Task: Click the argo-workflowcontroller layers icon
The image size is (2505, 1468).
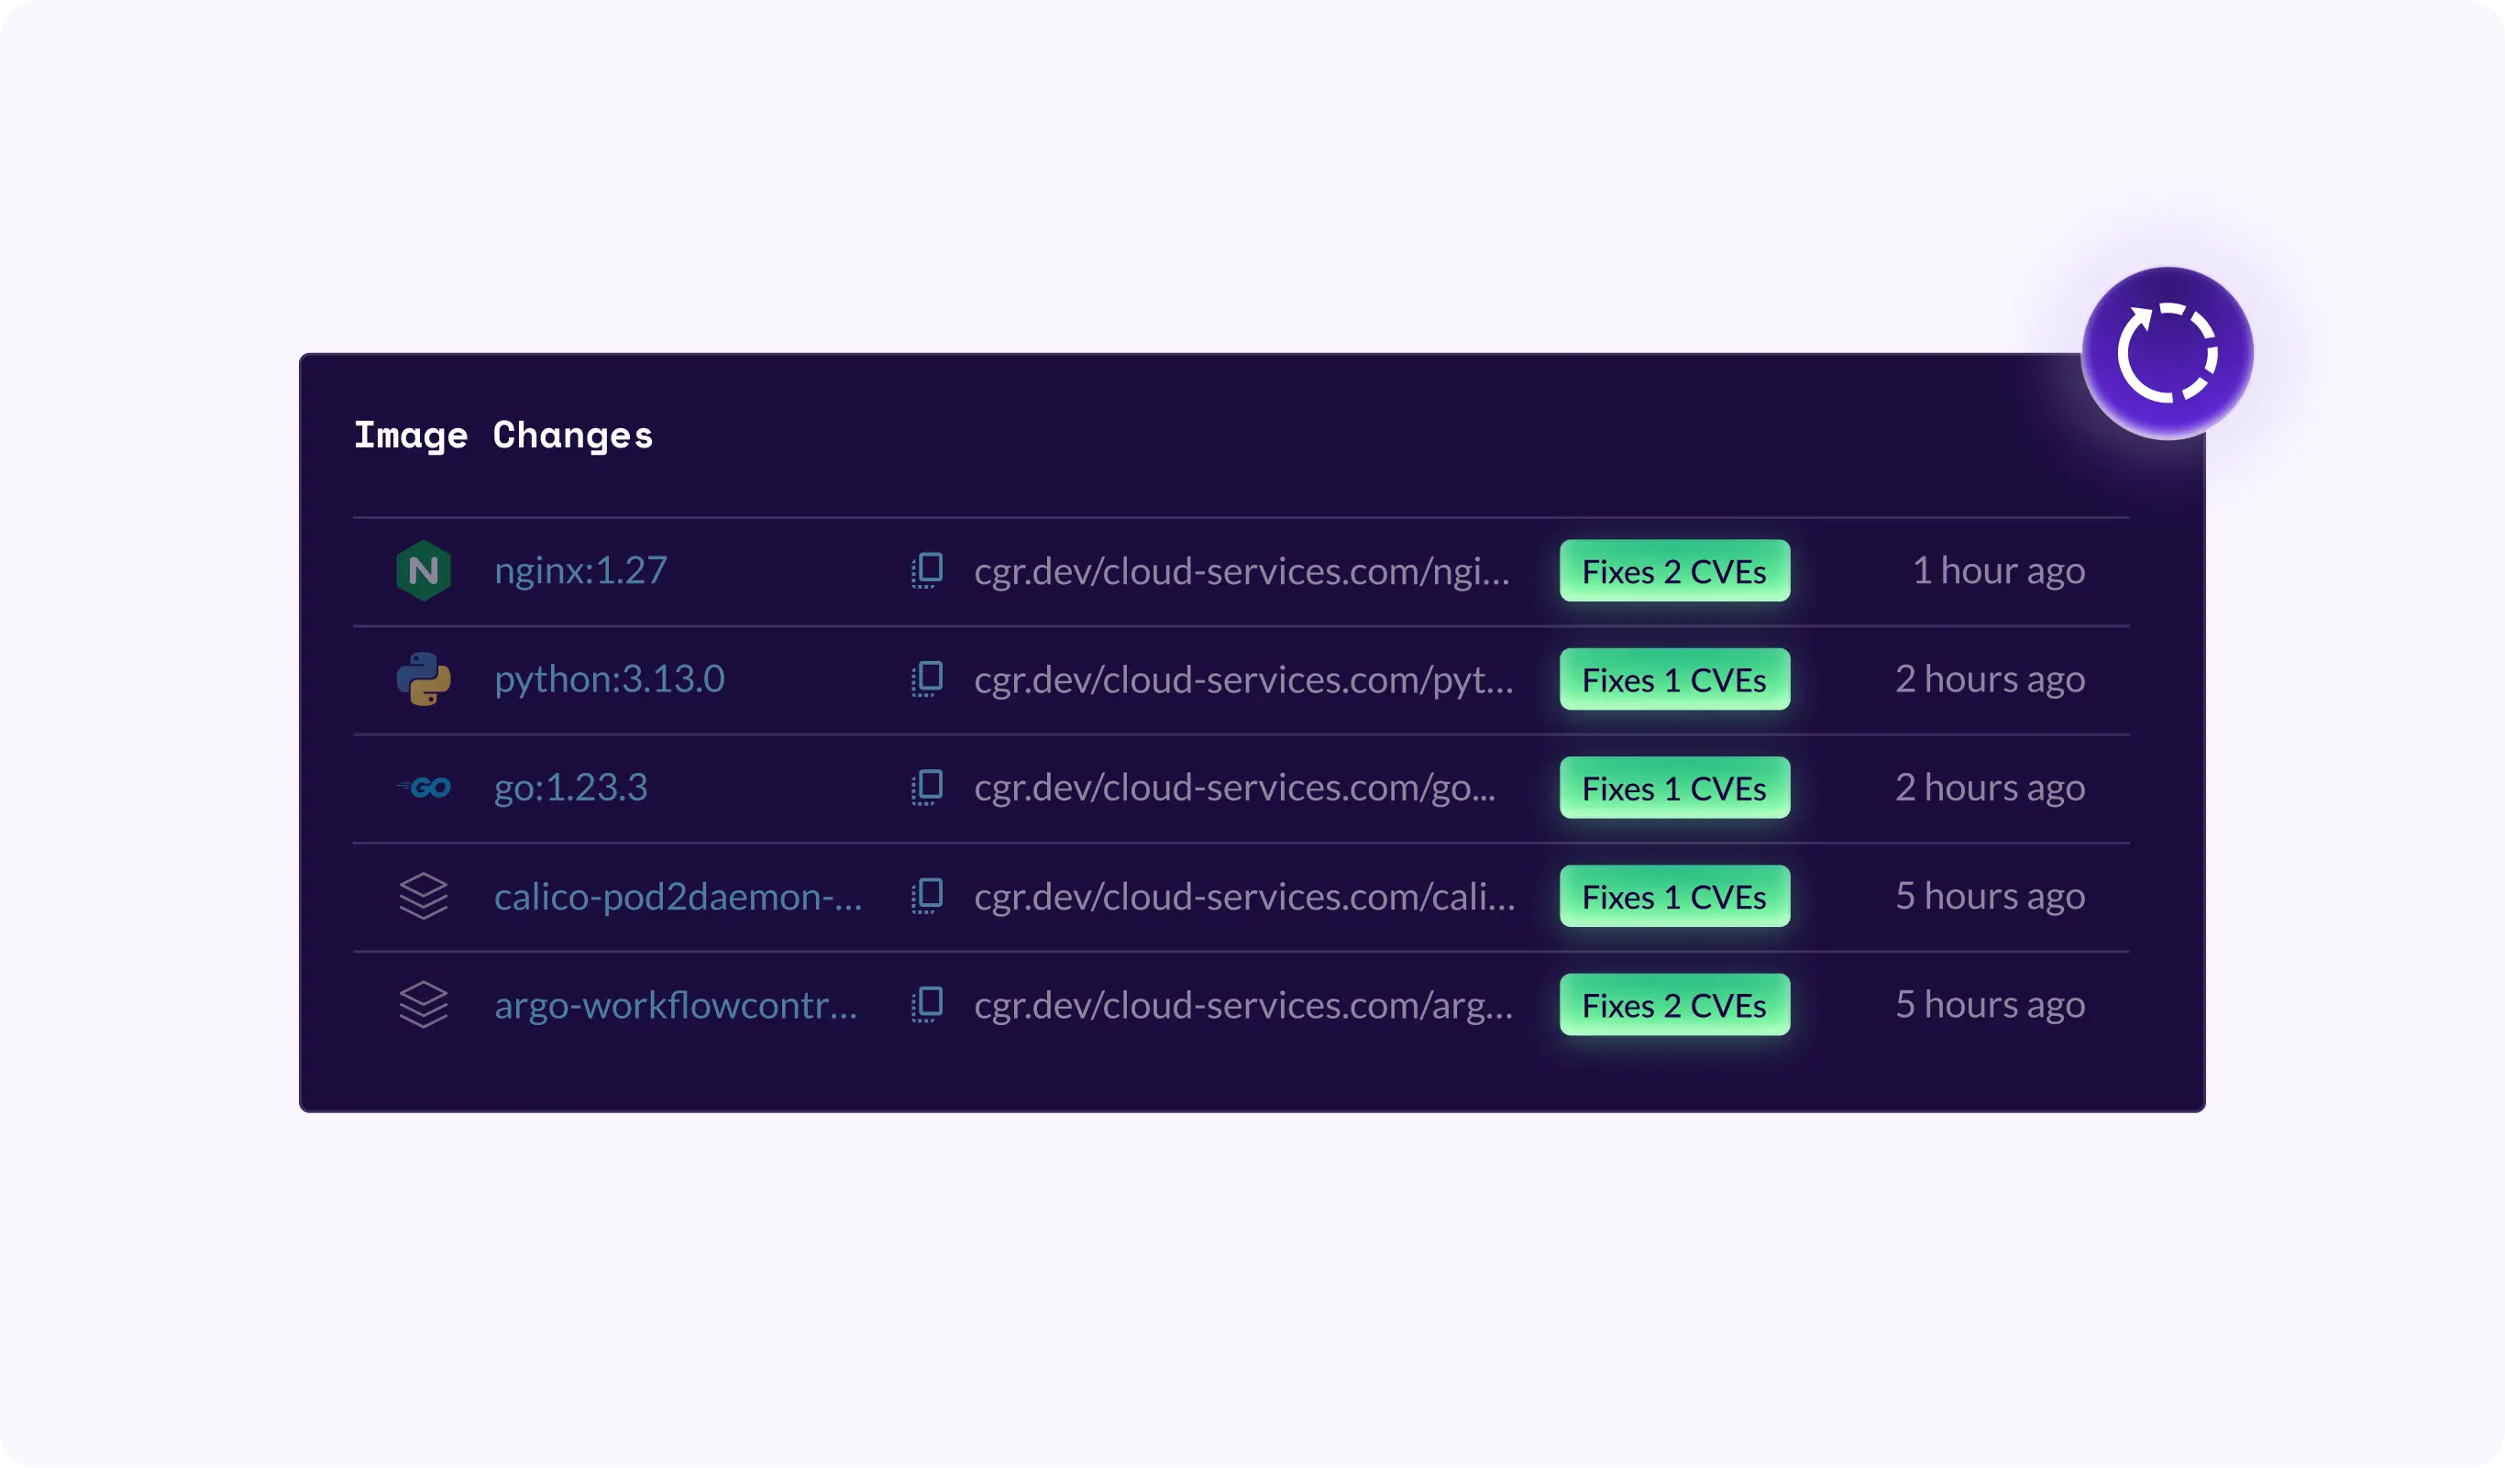Action: (x=424, y=1004)
